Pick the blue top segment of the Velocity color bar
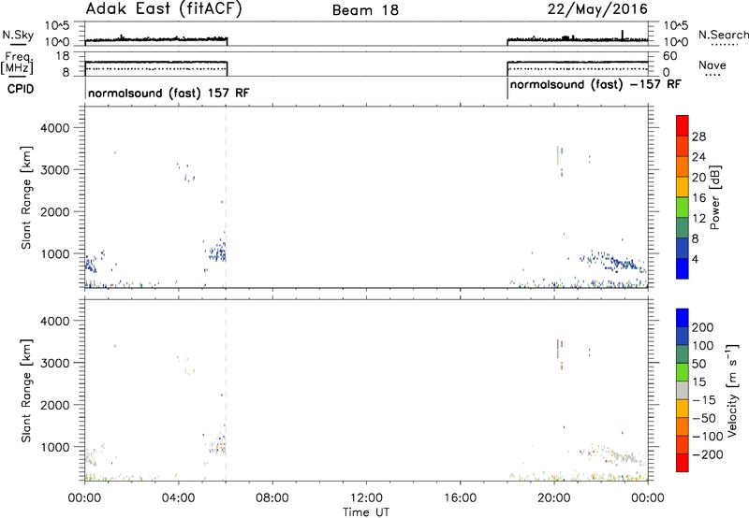Screen dimensions: 749x518 point(682,319)
